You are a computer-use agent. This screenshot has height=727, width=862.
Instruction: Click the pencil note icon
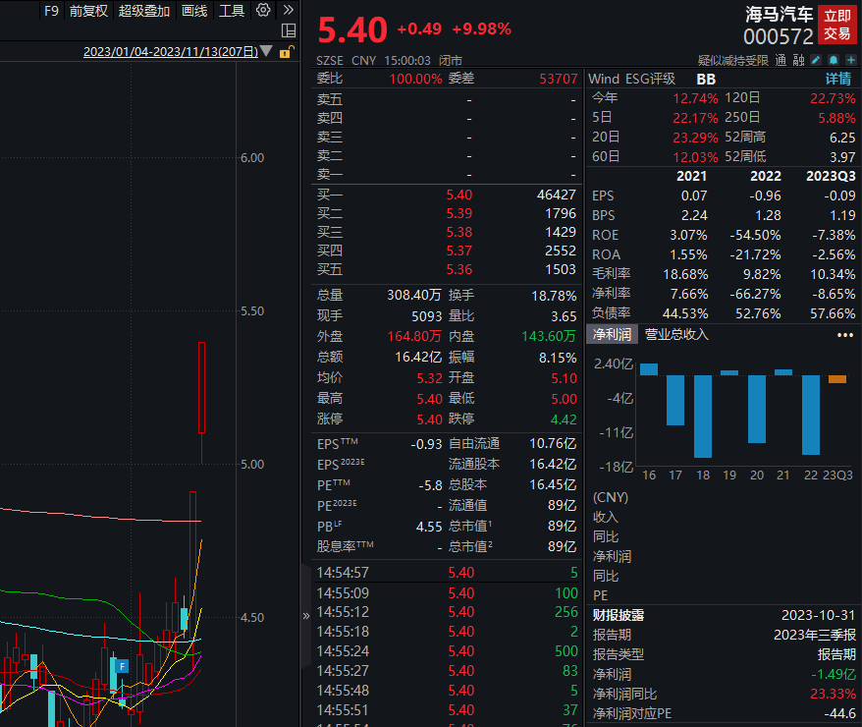pos(816,60)
